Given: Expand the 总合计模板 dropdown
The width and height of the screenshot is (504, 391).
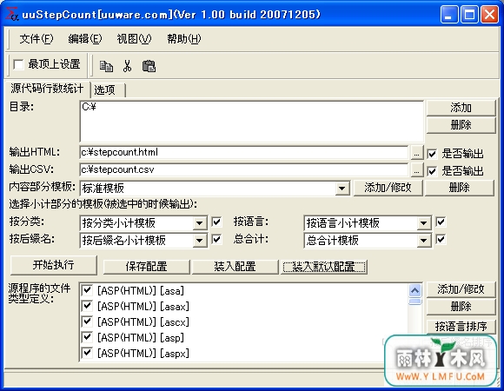Looking at the screenshot, I should [424, 241].
